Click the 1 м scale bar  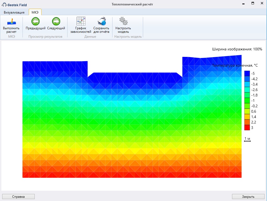click(x=247, y=140)
